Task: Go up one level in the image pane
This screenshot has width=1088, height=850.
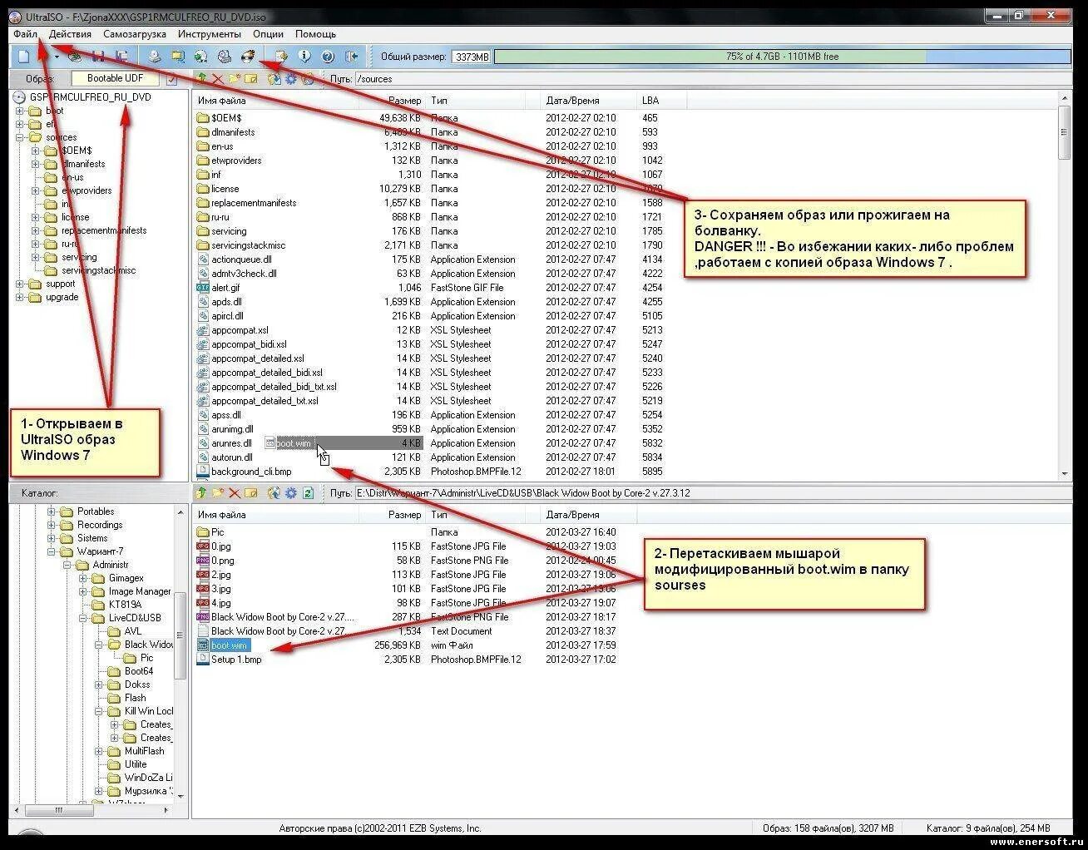Action: tap(201, 79)
